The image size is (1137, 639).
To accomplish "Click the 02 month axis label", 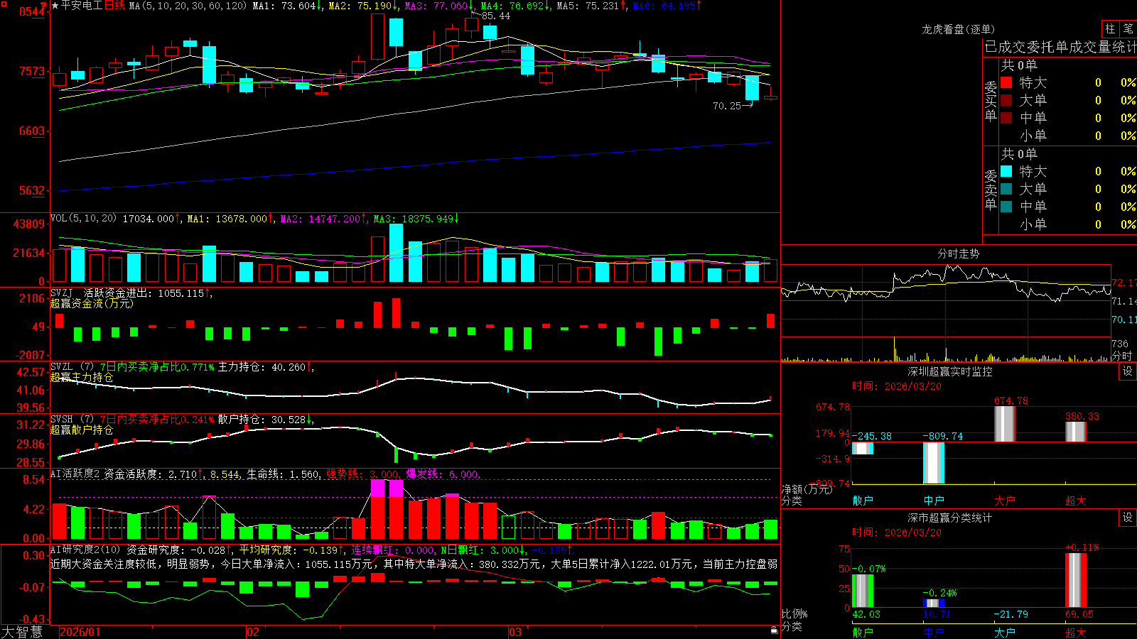I will (x=252, y=632).
